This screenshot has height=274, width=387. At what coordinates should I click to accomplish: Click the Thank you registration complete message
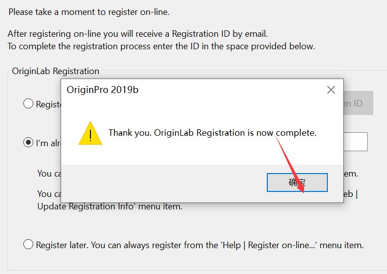tap(212, 133)
